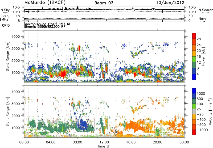This screenshot has width=213, height=148.
Task: Click the red bottom band of velocity colorbar
Action: (x=194, y=132)
